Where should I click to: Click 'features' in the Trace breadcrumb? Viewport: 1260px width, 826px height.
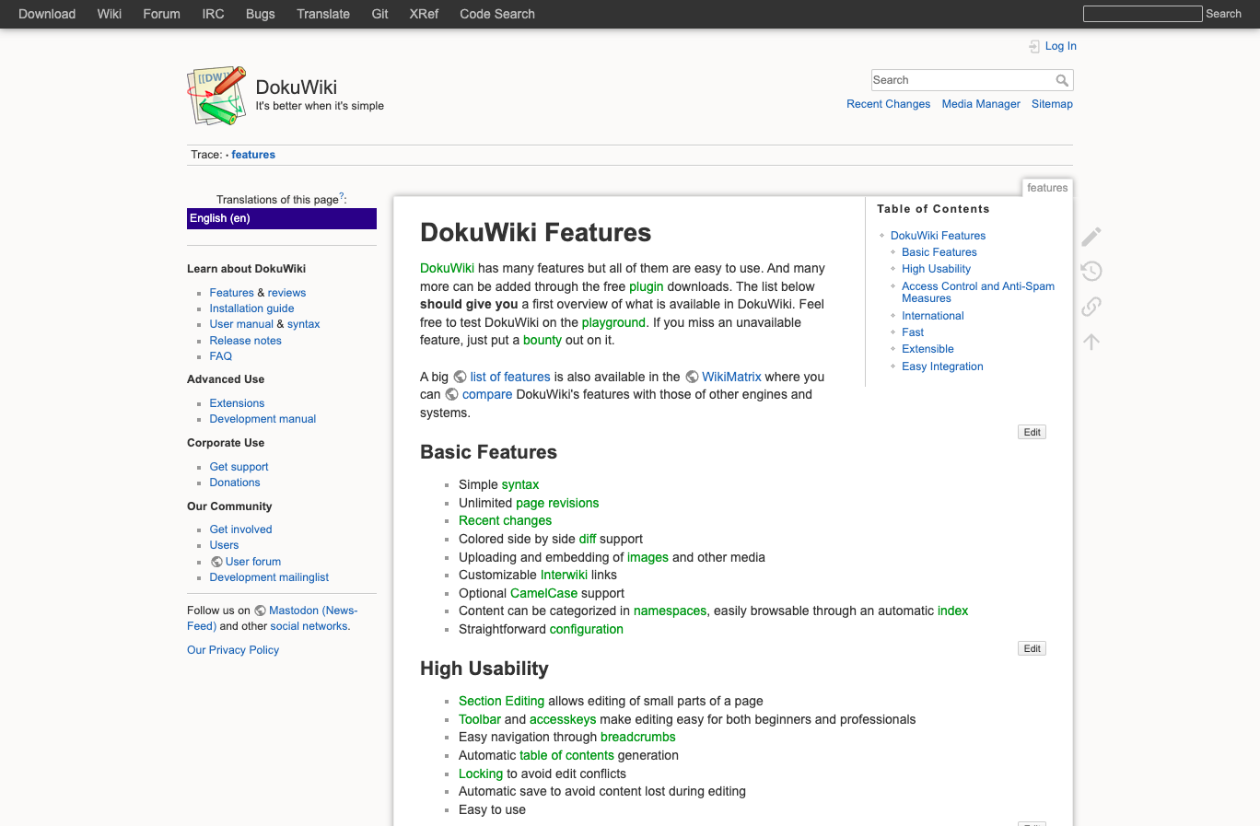[x=253, y=155]
